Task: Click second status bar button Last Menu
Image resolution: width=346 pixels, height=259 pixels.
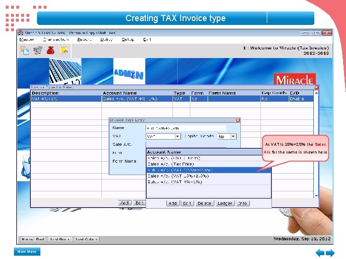Action: tap(60, 239)
